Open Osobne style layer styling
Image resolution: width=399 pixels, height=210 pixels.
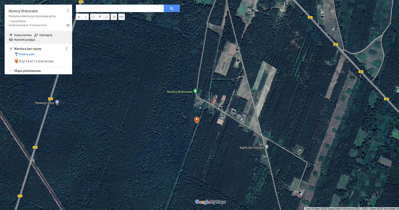[26, 55]
